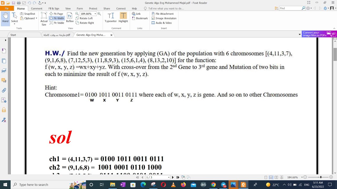This screenshot has width=337, height=189.
Task: Open the Protect ribbon tab
Action: pyautogui.click(x=93, y=8)
